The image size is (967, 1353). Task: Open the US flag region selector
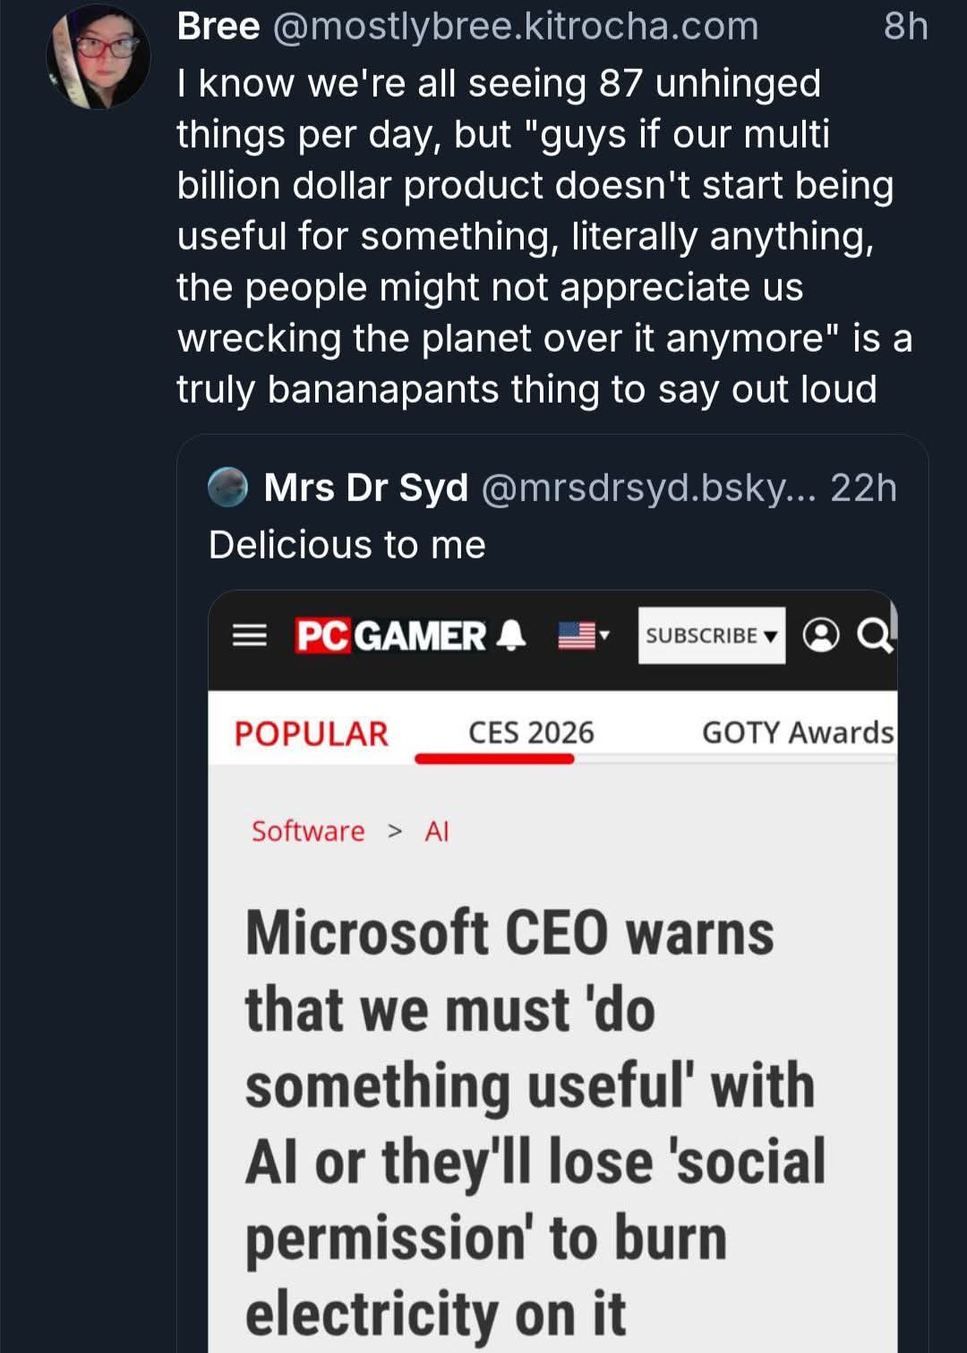pyautogui.click(x=583, y=635)
